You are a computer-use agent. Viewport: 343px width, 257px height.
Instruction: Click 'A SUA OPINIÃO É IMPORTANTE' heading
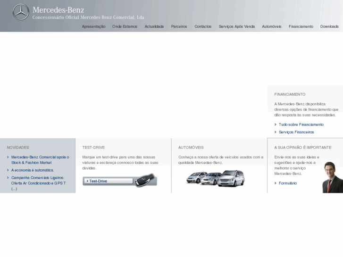click(303, 148)
